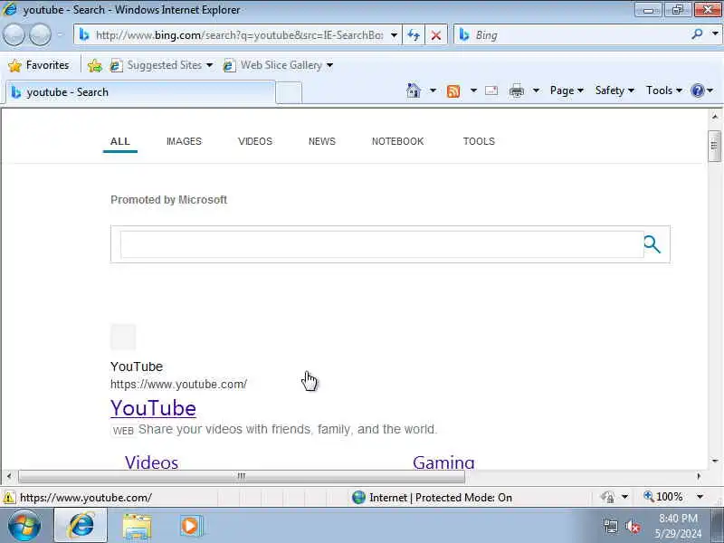Screen dimensions: 724x543
Task: Open the Print dropdown arrow
Action: [x=536, y=90]
